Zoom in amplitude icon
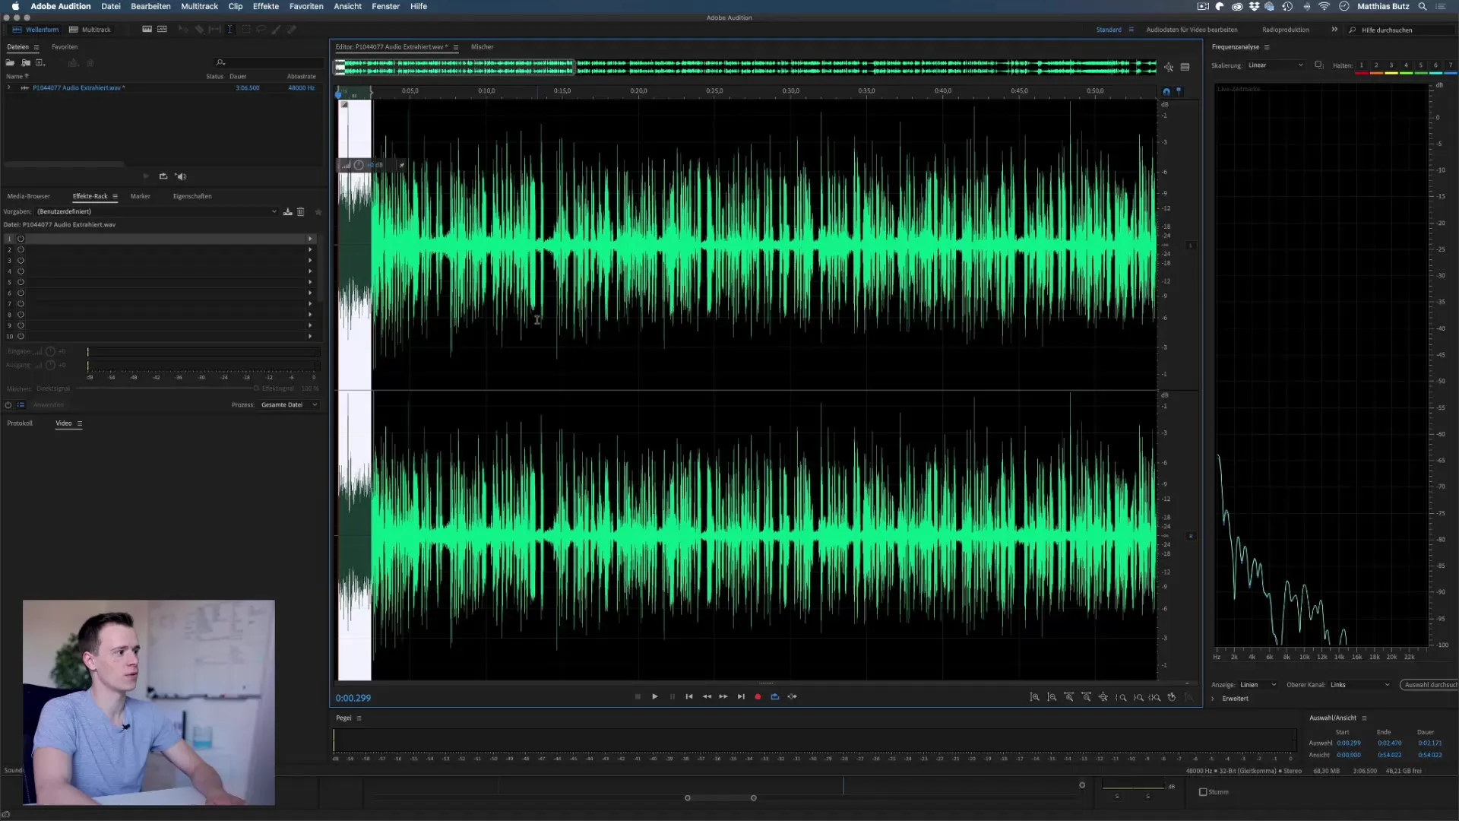Viewport: 1459px width, 821px height. 1035,698
